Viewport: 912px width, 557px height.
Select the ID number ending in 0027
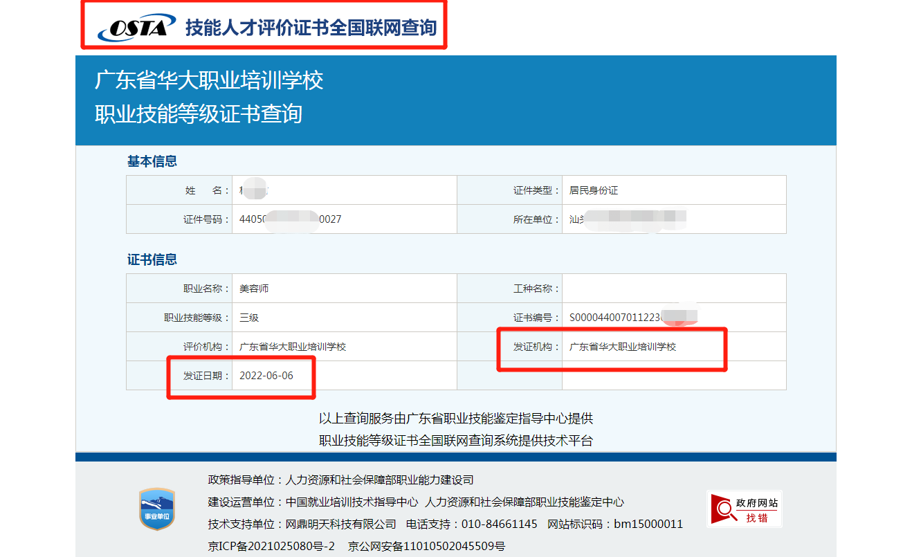[291, 219]
